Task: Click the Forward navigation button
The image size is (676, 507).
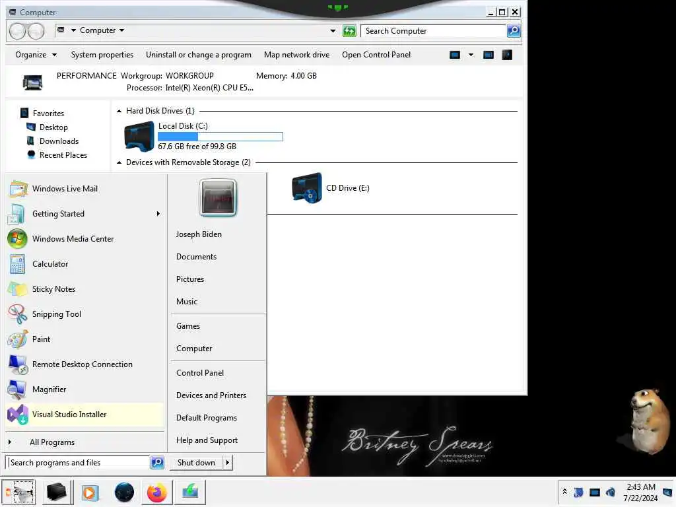Action: 36,31
